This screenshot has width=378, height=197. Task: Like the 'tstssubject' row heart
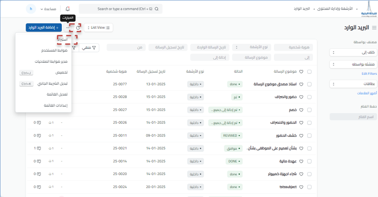pyautogui.click(x=301, y=187)
